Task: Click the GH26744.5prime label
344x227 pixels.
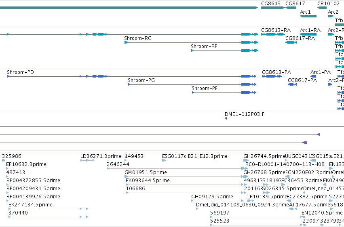Action: point(264,156)
